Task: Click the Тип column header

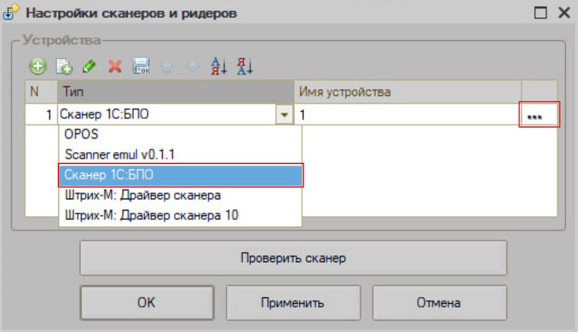Action: (175, 92)
